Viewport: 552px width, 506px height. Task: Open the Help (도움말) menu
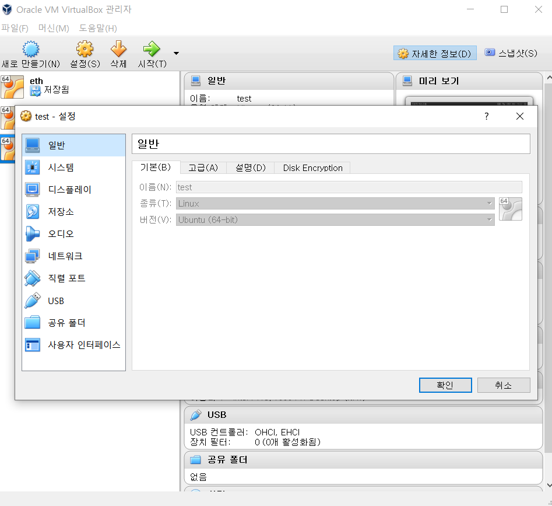pyautogui.click(x=98, y=28)
